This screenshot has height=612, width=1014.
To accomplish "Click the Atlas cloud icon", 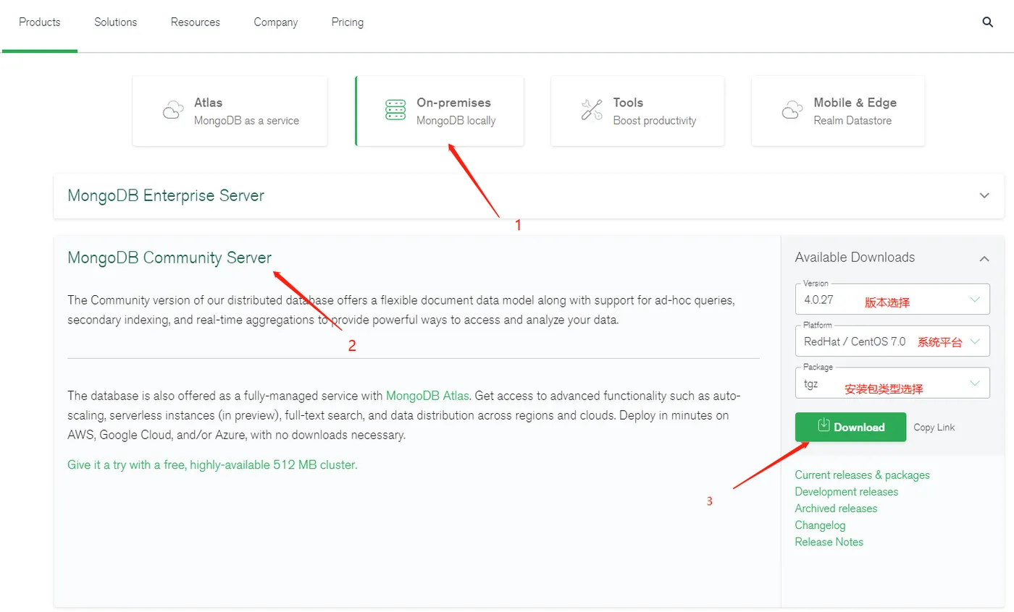I will click(x=172, y=111).
